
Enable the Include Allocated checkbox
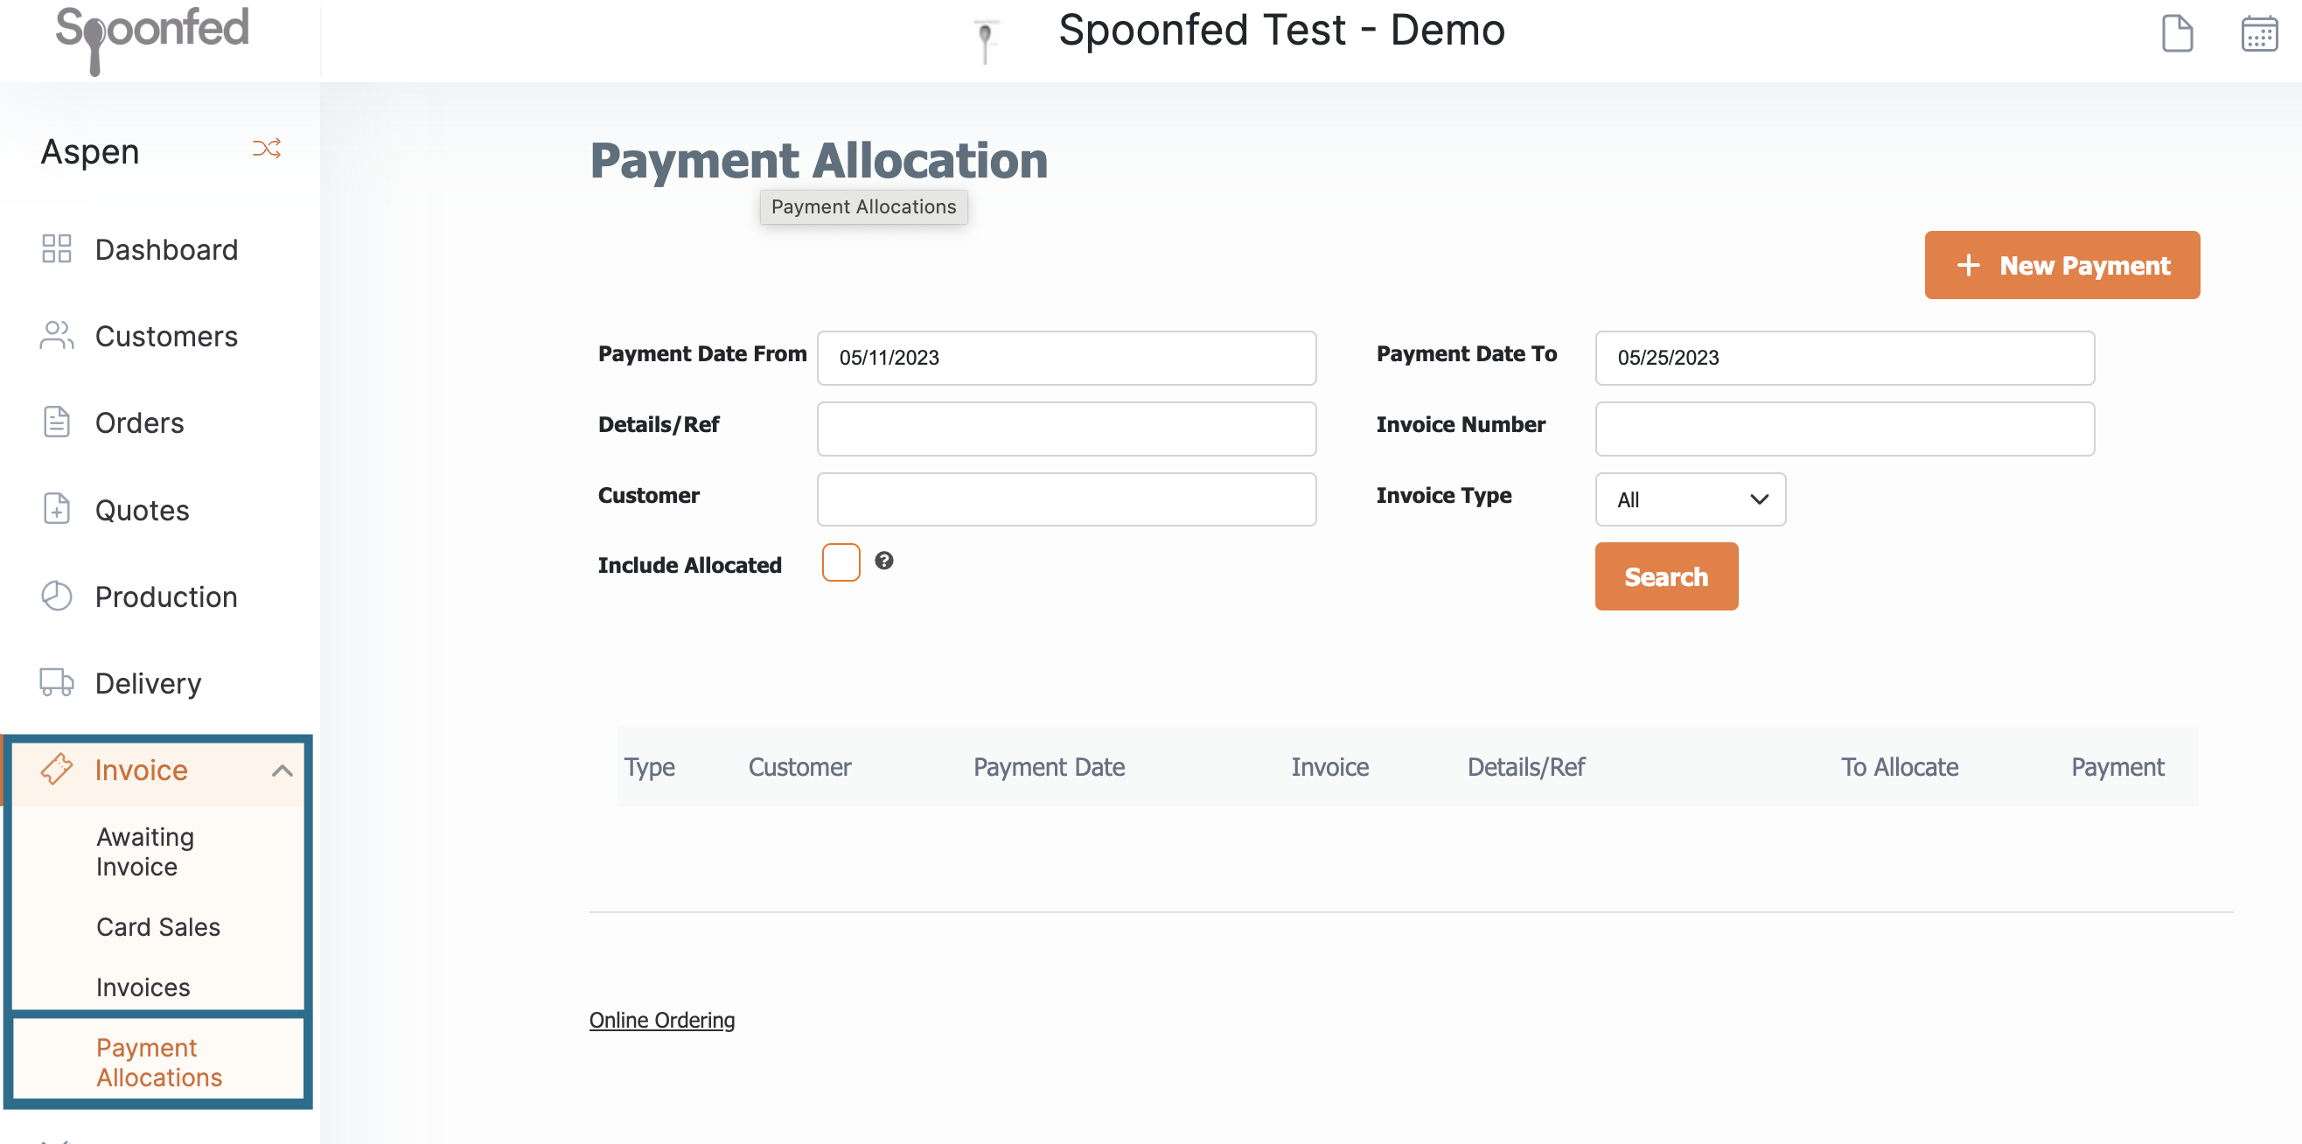(x=841, y=562)
